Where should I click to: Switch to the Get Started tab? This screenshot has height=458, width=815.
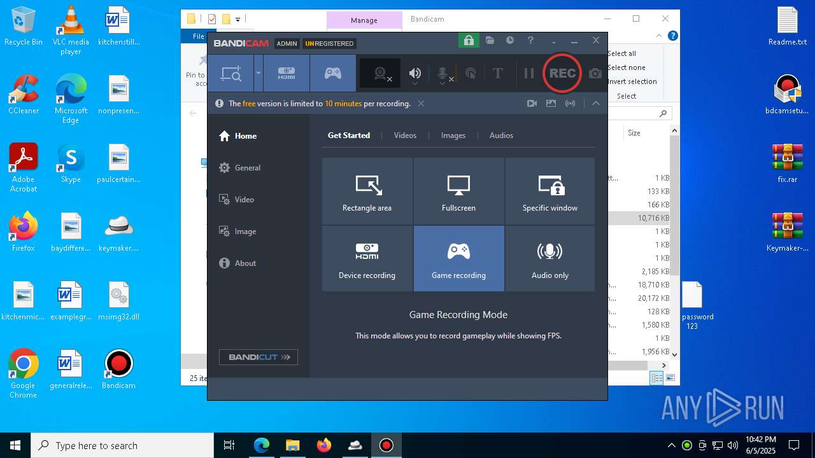point(349,135)
